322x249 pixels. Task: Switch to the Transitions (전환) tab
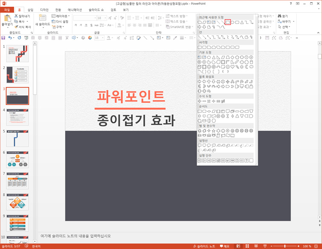tap(58, 10)
